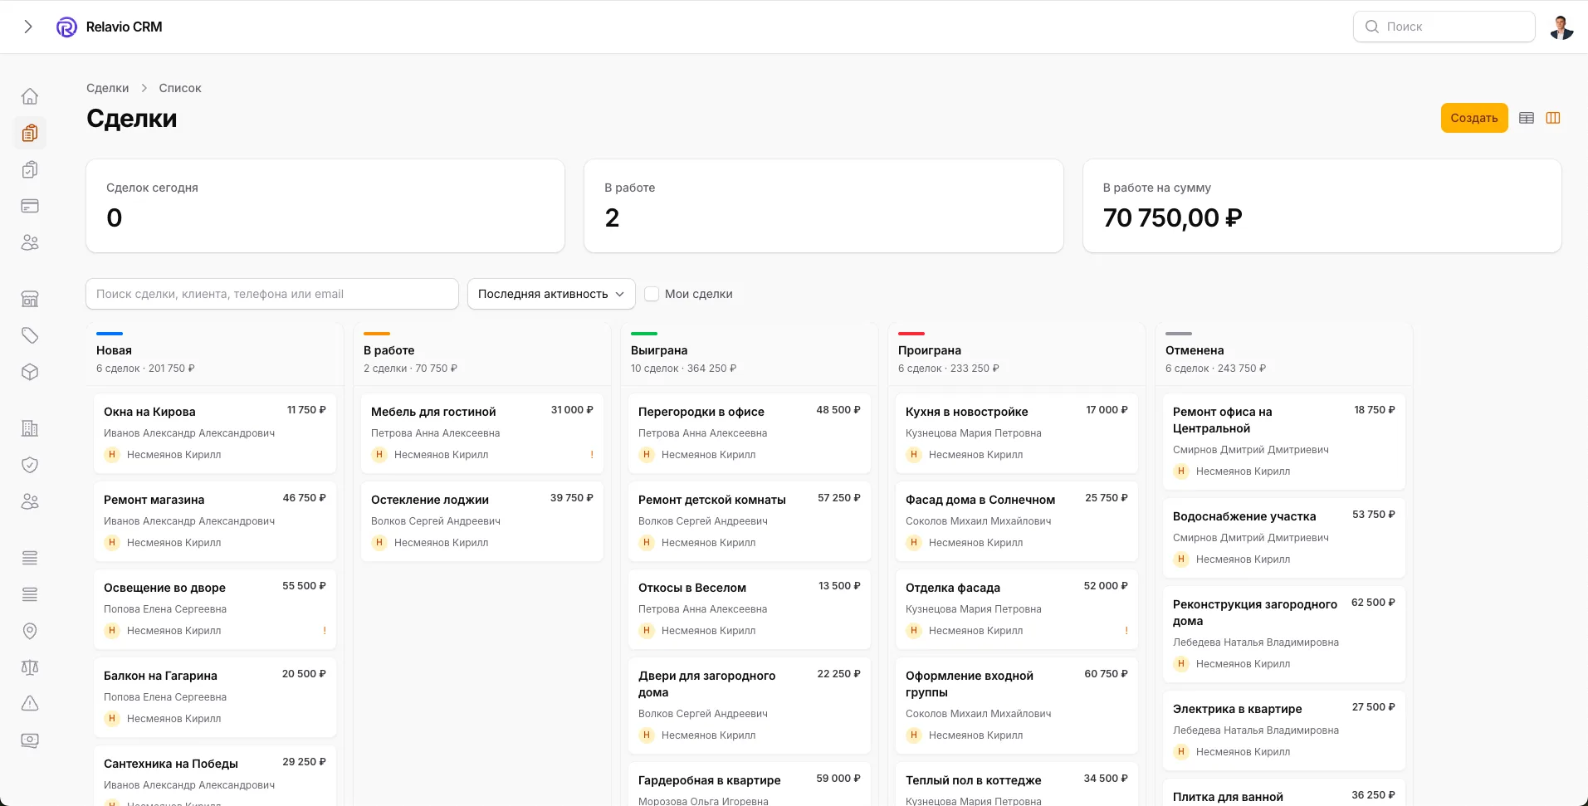Click the Relavio CRM logo
Screen dimensions: 1588x806
[x=66, y=27]
